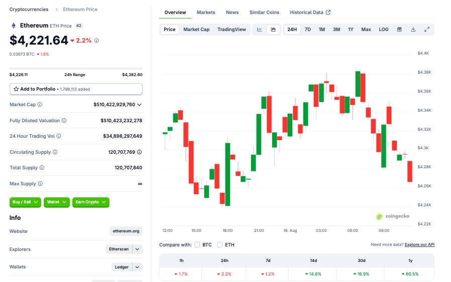This screenshot has width=451, height=282.
Task: Open the Overview tab
Action: point(175,13)
